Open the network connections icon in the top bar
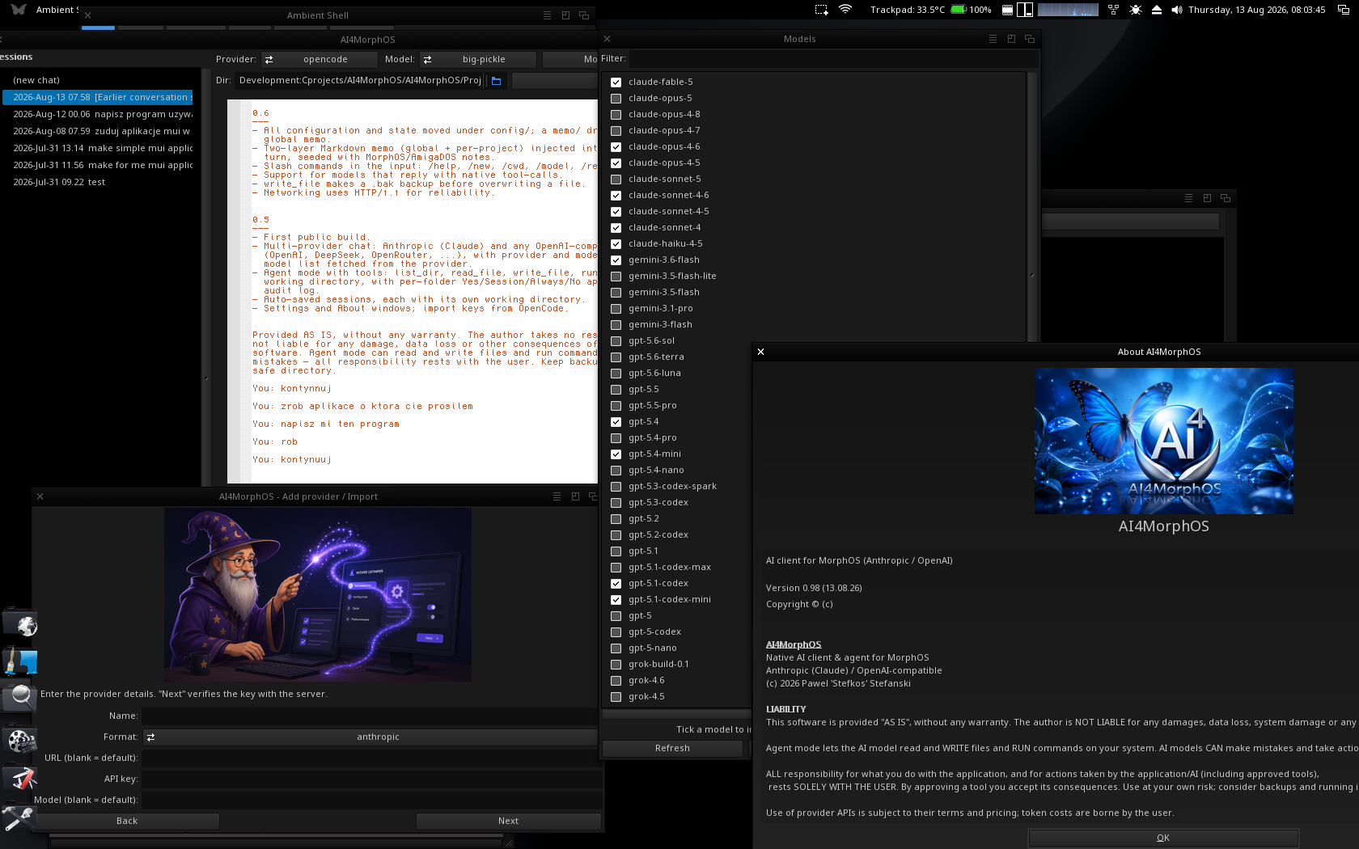Viewport: 1359px width, 849px height. 1113,10
